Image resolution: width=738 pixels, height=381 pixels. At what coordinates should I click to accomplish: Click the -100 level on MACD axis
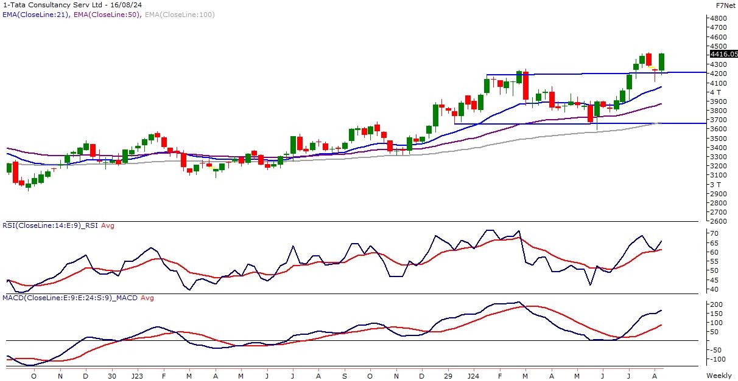tap(718, 359)
